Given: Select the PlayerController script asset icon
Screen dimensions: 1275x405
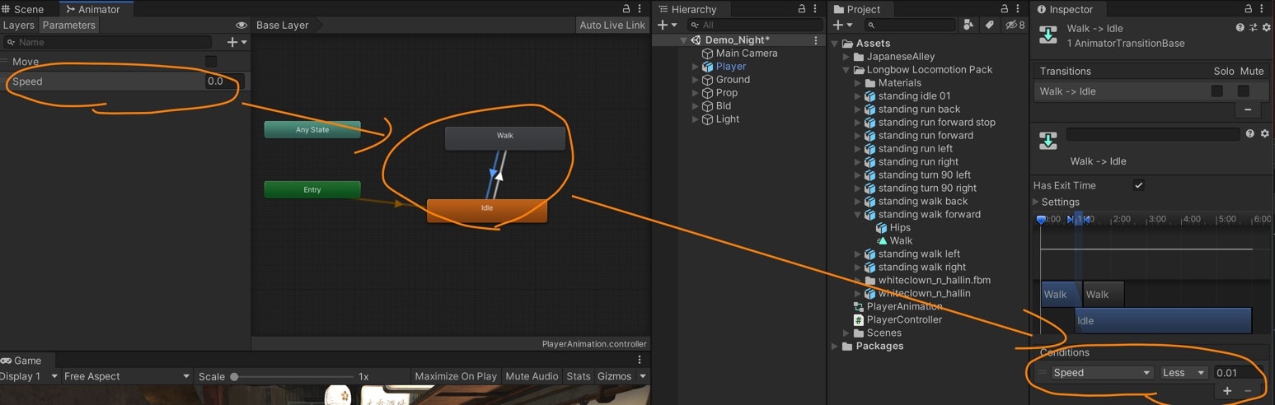Looking at the screenshot, I should point(859,319).
